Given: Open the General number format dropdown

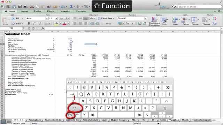Looking at the screenshot, I should [x=146, y=18].
